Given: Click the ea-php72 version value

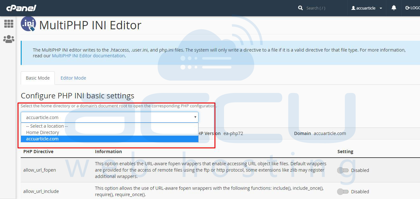Looking at the screenshot, I should [233, 133].
